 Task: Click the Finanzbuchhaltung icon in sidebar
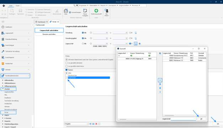(x=3, y=39)
